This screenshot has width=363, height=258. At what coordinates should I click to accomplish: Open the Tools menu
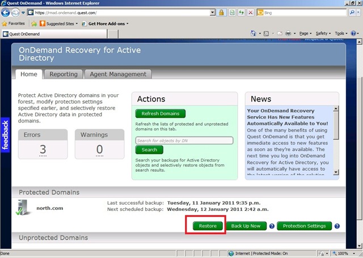point(341,33)
